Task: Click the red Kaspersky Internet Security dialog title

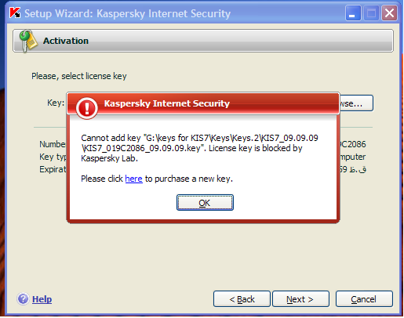Action: [167, 103]
